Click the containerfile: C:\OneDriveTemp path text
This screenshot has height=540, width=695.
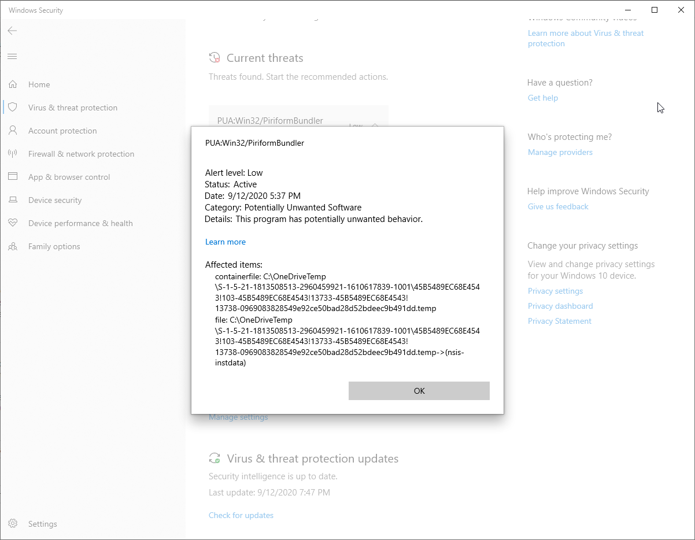(347, 293)
